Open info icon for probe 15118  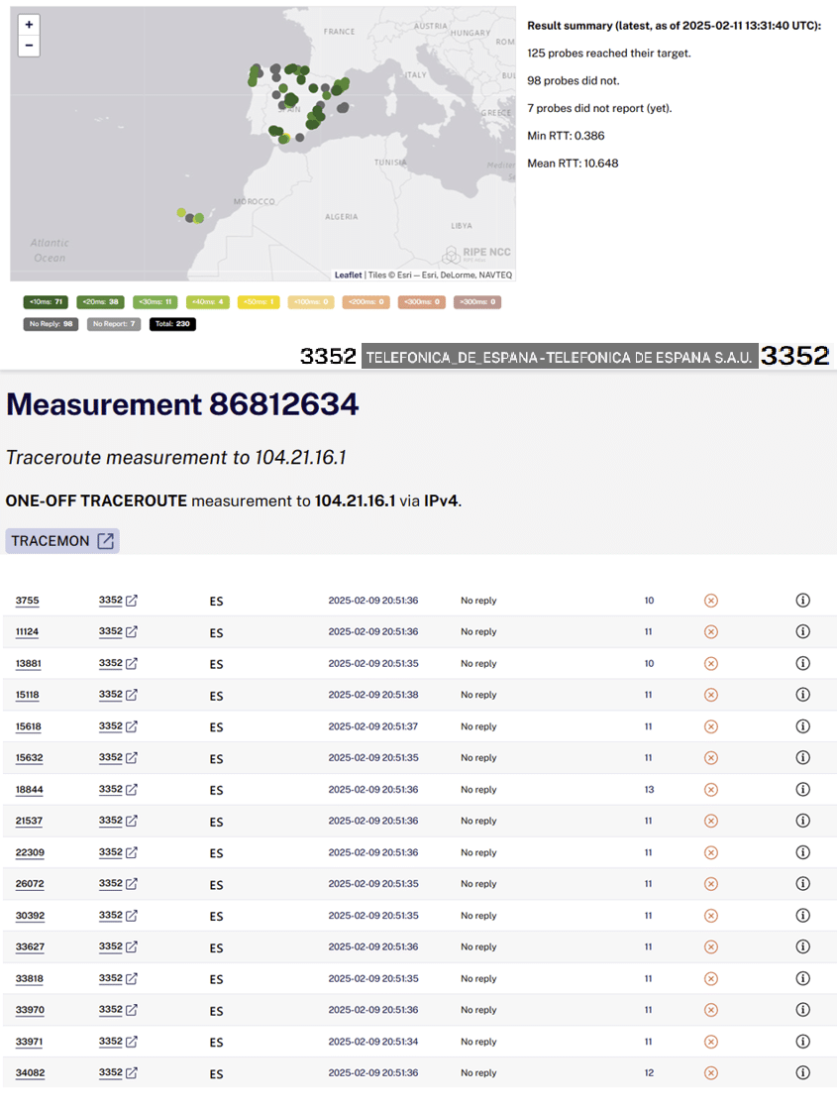pyautogui.click(x=802, y=695)
